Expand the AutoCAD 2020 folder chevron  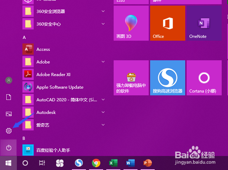103,100
